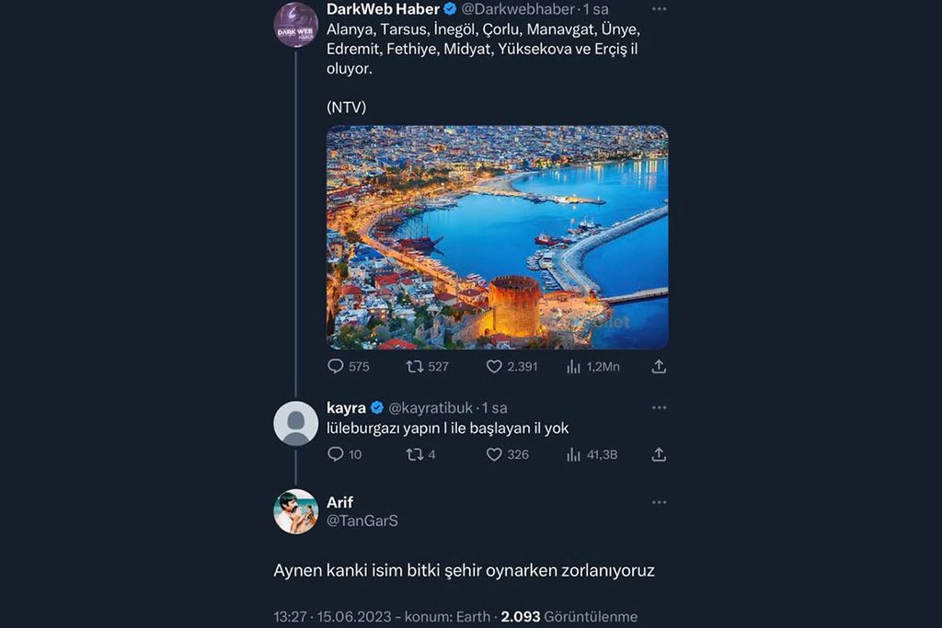Share kayra's reply

tap(659, 454)
